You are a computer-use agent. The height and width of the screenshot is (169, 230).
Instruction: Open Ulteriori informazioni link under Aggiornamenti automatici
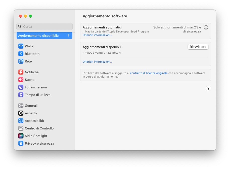click(x=97, y=35)
